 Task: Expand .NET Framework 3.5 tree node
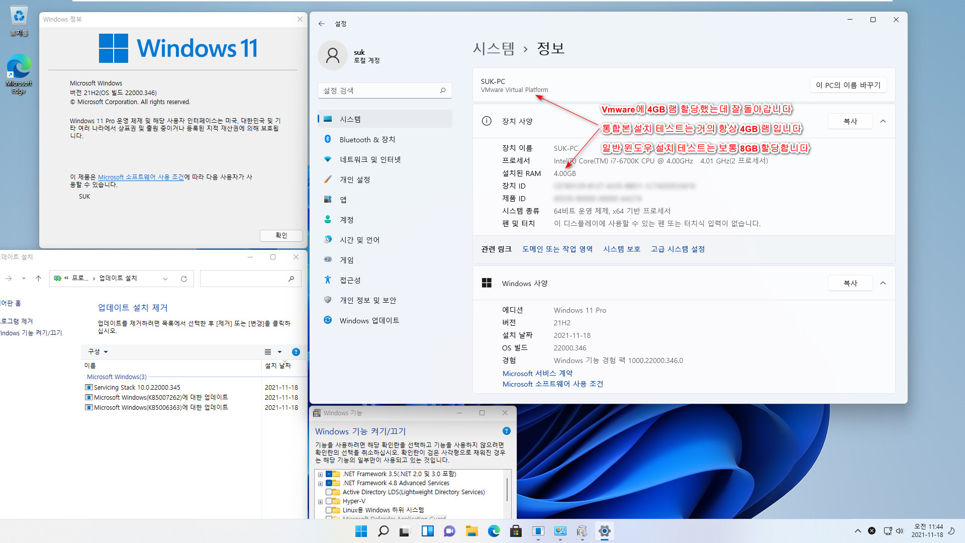click(x=320, y=474)
